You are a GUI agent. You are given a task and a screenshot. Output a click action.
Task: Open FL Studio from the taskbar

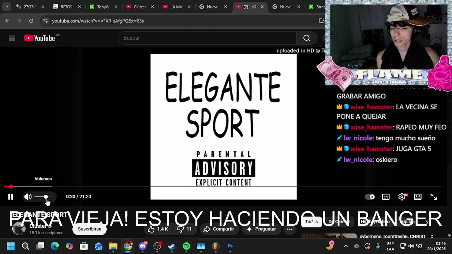click(x=215, y=246)
